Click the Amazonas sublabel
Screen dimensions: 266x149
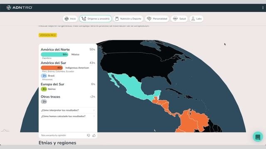47,79
